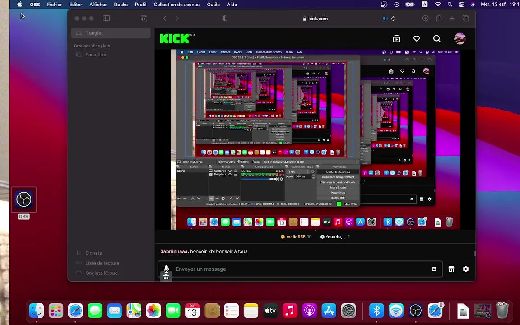The image size is (520, 325).
Task: Show Safari downloads
Action: [425, 18]
